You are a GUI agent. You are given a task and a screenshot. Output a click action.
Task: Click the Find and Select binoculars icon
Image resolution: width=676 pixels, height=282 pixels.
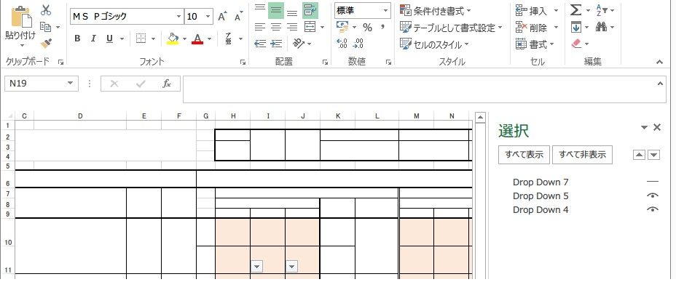point(601,28)
